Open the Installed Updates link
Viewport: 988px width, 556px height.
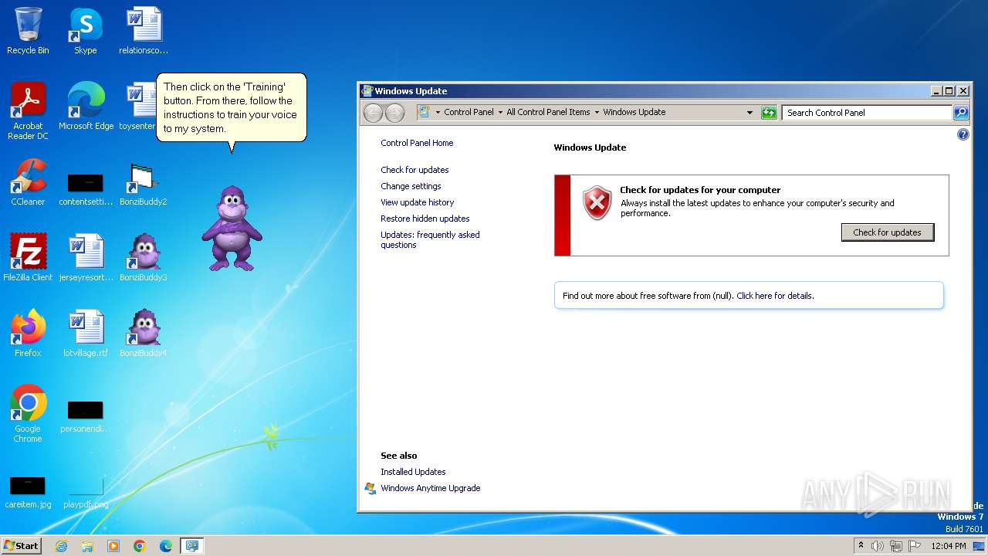coord(413,472)
